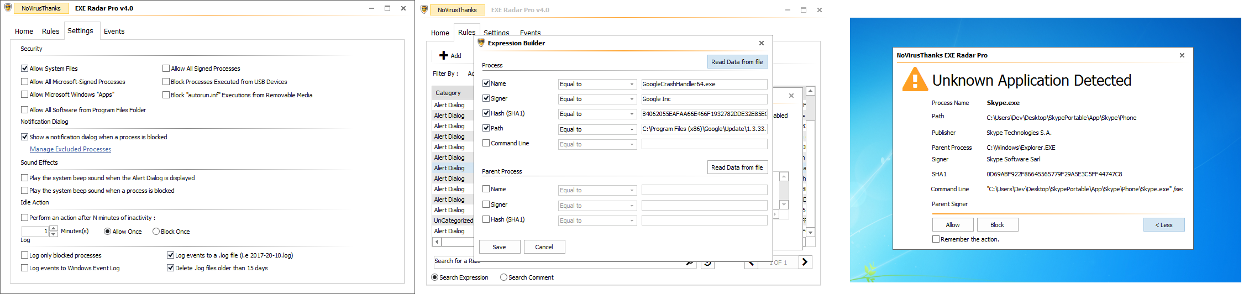Open Hash (SHA1) operator dropdown for Process

pyautogui.click(x=632, y=114)
